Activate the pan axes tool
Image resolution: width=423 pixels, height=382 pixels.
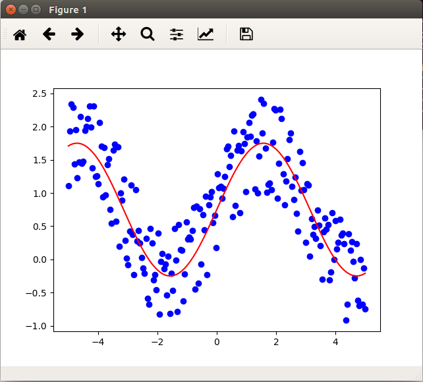click(x=119, y=34)
